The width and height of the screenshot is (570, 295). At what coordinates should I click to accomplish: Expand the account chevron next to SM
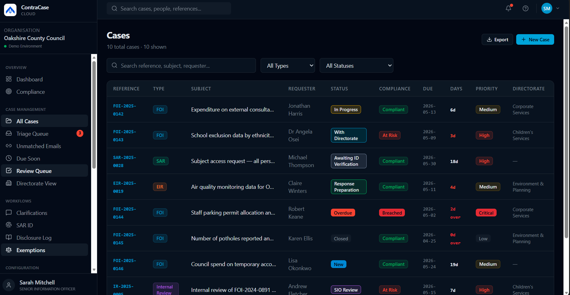(x=558, y=8)
